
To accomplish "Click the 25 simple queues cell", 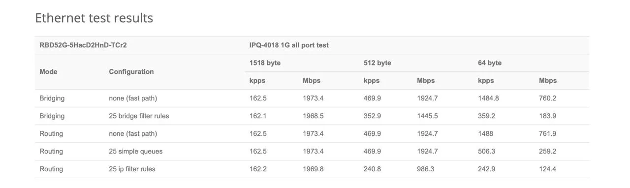I will [x=135, y=152].
